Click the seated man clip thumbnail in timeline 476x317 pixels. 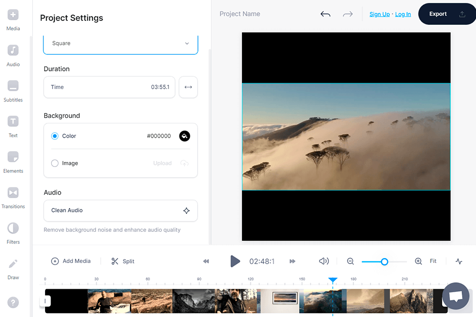click(x=109, y=301)
